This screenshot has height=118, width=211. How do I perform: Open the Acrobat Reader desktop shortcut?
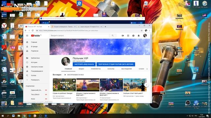4,49
